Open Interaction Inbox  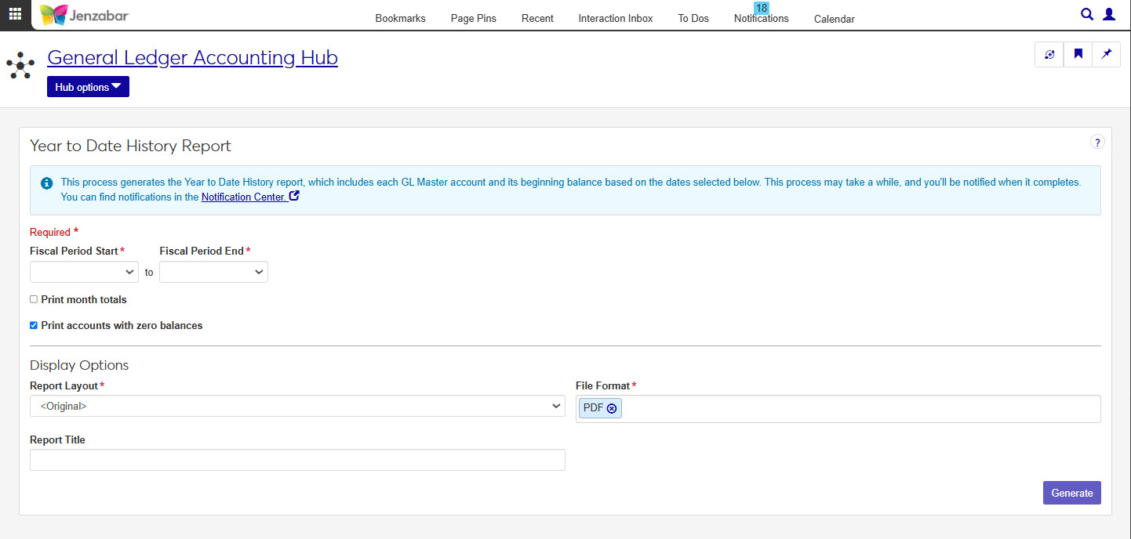coord(616,18)
